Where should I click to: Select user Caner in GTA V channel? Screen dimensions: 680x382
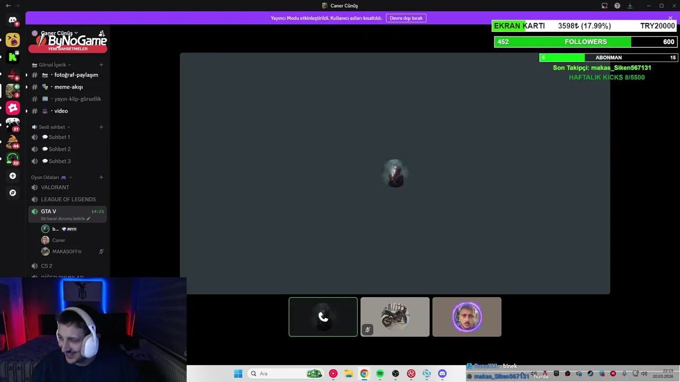[x=72, y=240]
